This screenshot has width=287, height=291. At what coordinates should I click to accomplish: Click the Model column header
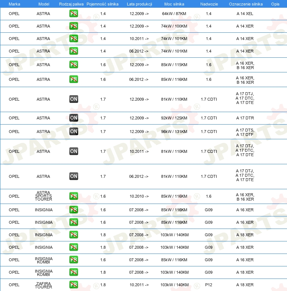tap(44, 4)
